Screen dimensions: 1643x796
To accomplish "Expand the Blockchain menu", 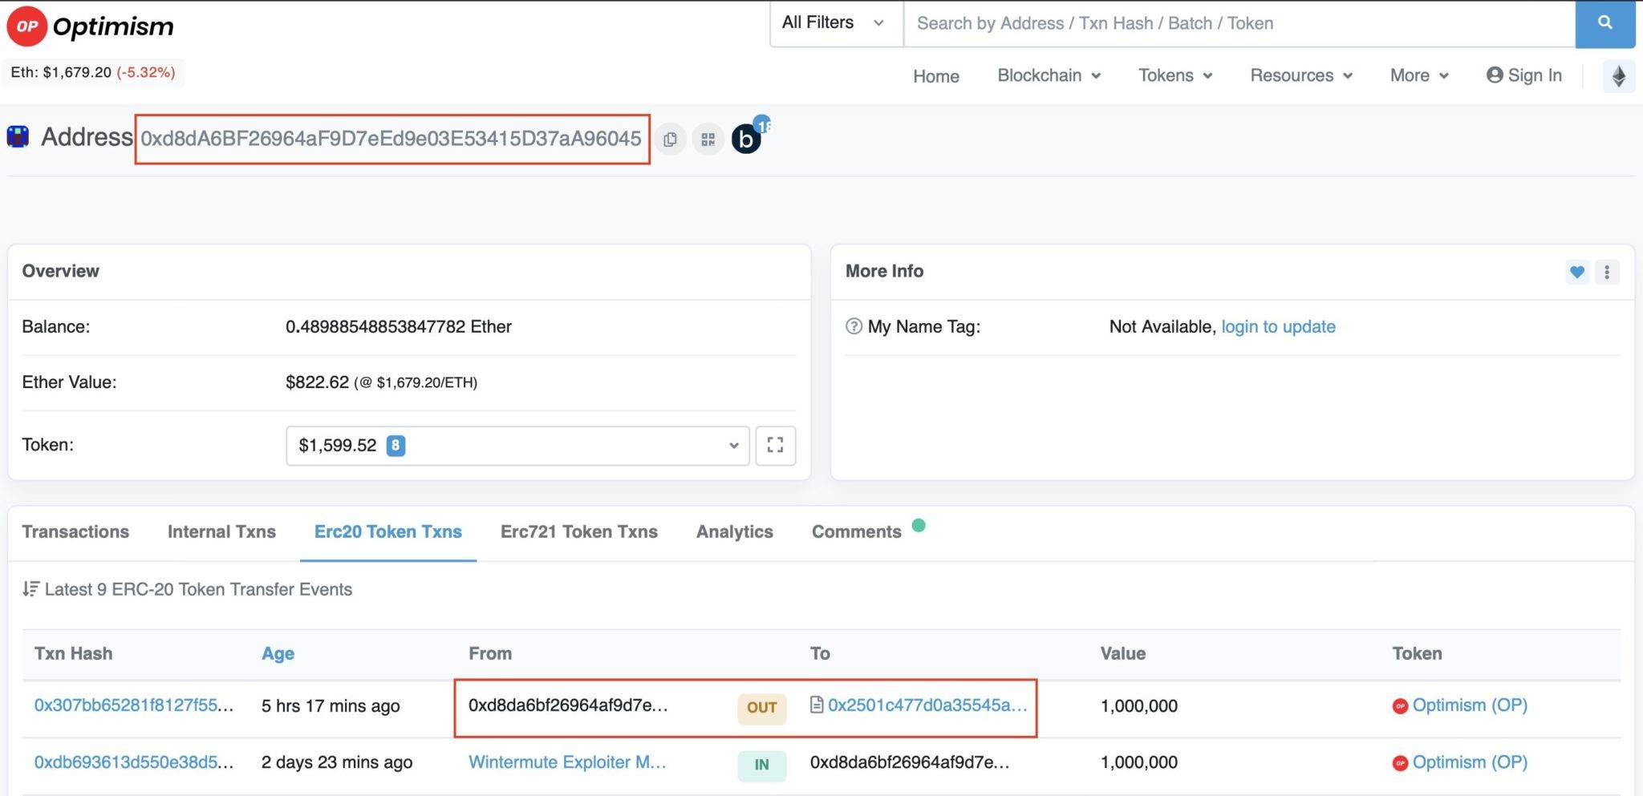I will pyautogui.click(x=1049, y=75).
